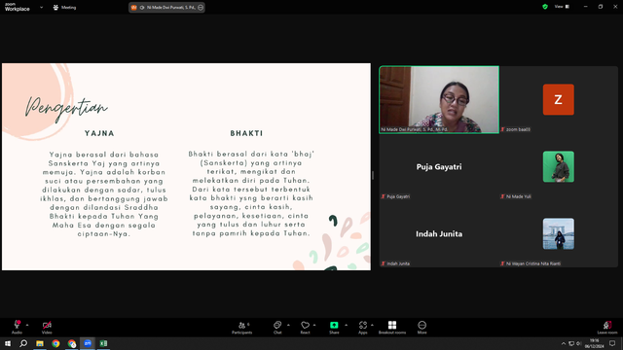Open Breakout rooms
This screenshot has height=350, width=623.
[392, 328]
